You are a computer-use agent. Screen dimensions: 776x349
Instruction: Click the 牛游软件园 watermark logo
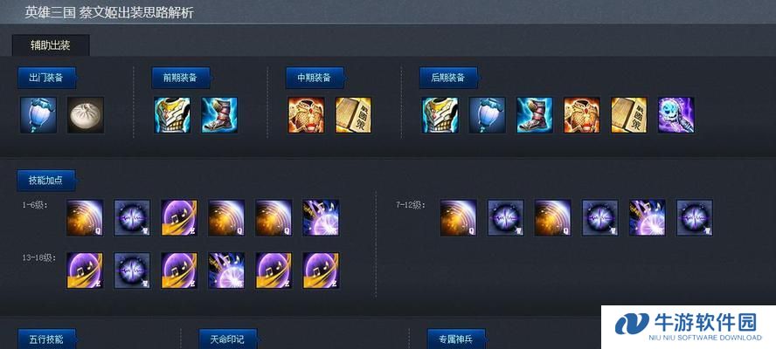click(x=689, y=327)
